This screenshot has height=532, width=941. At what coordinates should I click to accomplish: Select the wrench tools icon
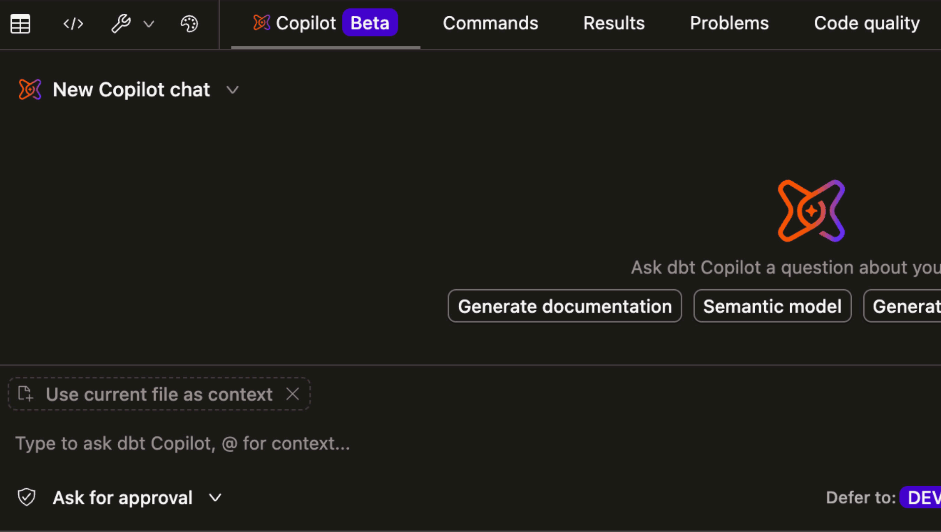[x=121, y=24]
